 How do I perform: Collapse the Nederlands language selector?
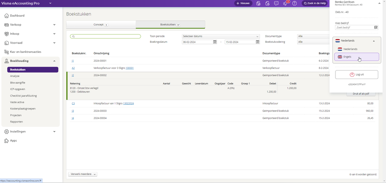coord(374,40)
